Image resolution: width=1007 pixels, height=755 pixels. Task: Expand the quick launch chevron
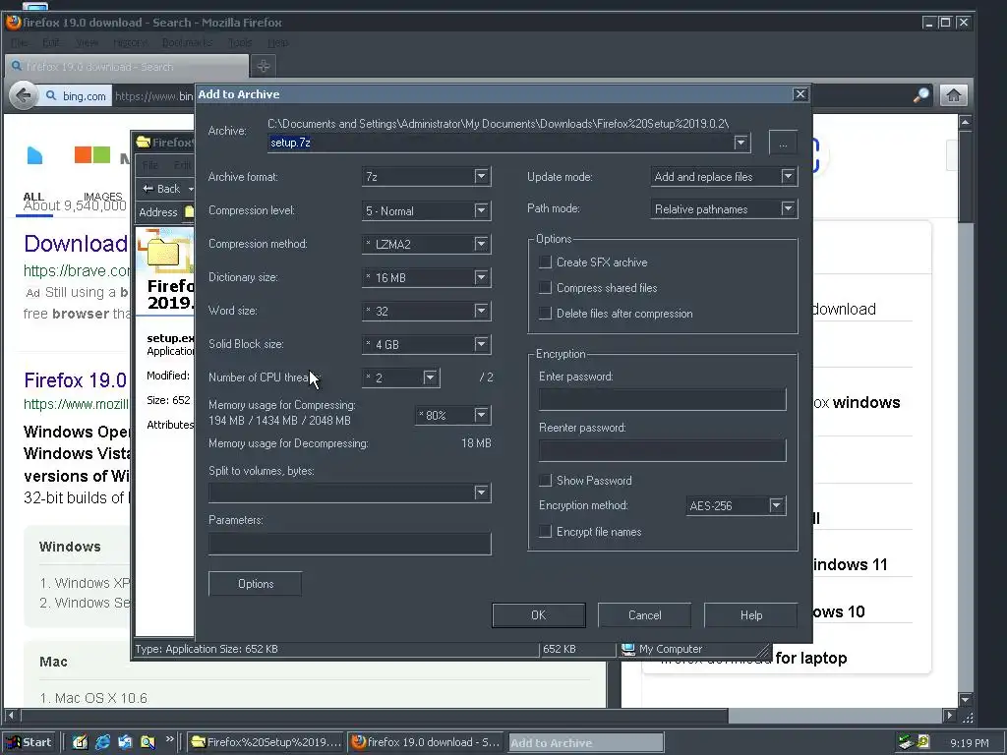(x=169, y=739)
